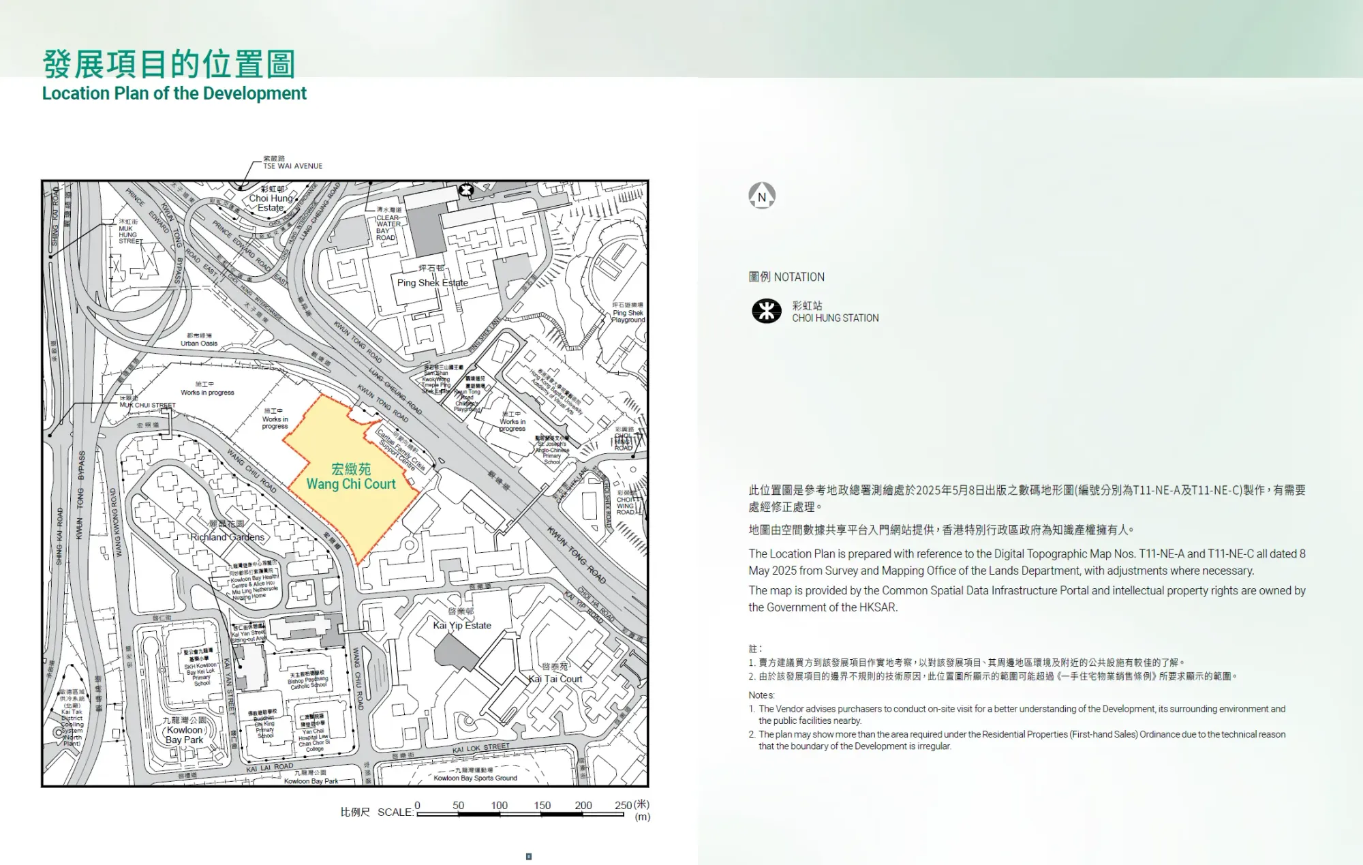Click the 'Location Plan of the Development' heading

(x=174, y=93)
